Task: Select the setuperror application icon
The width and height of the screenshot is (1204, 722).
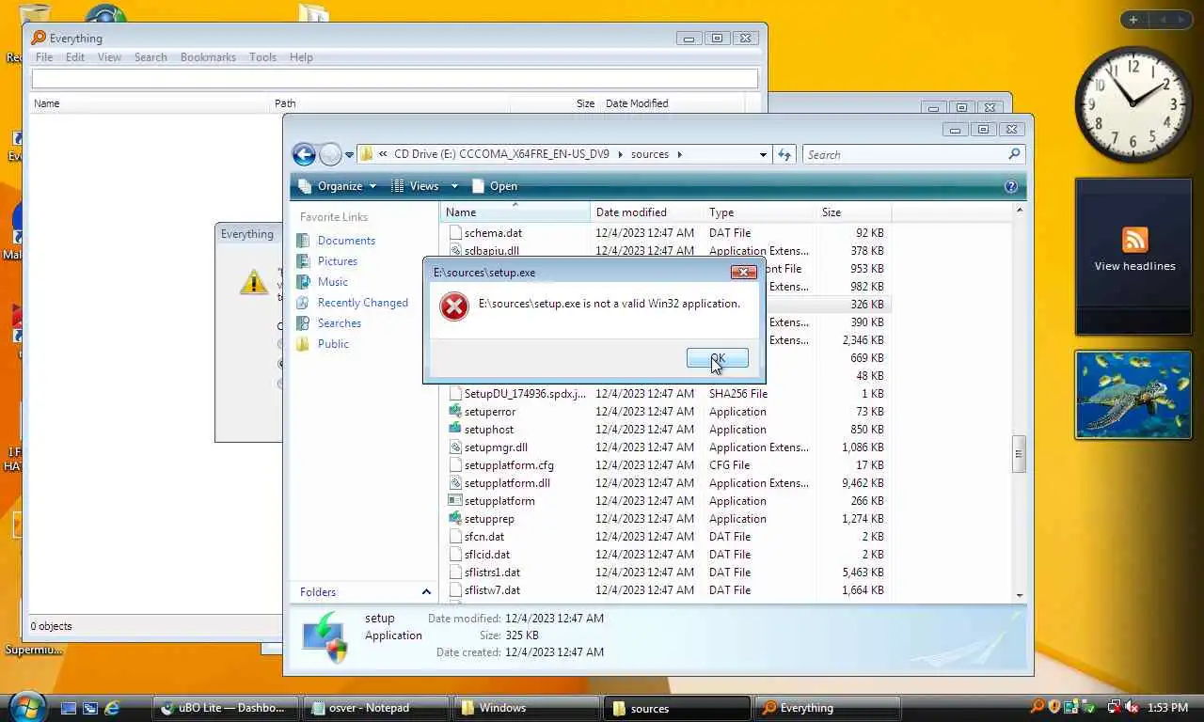Action: point(455,412)
